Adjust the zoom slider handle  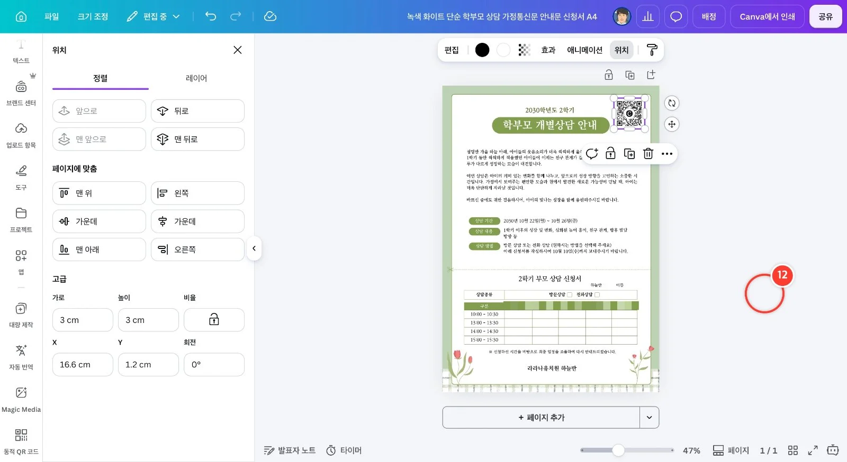[x=618, y=450]
